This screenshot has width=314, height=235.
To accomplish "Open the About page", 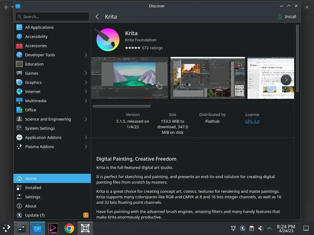I will click(x=52, y=206).
